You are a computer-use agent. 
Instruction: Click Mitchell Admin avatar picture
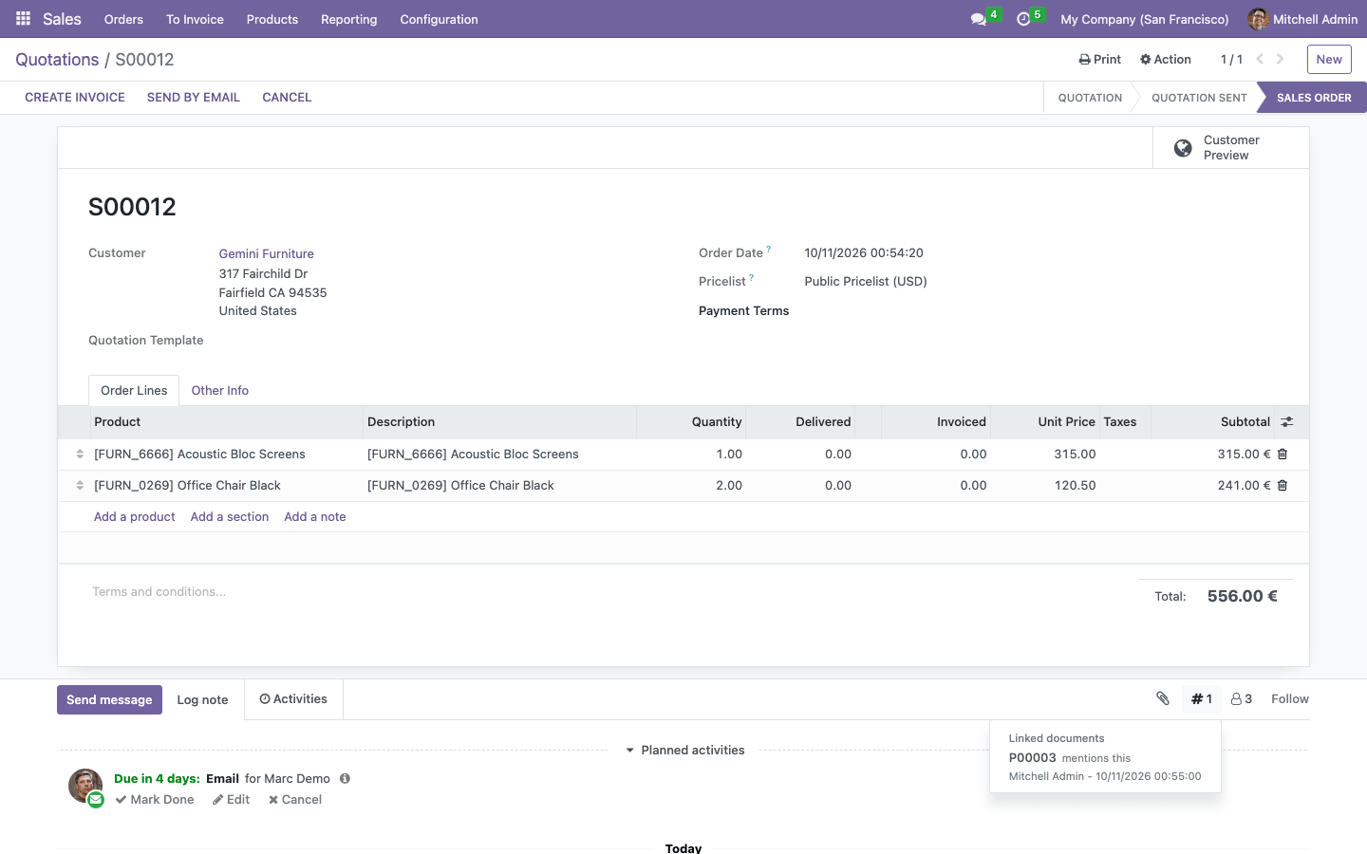[1258, 19]
